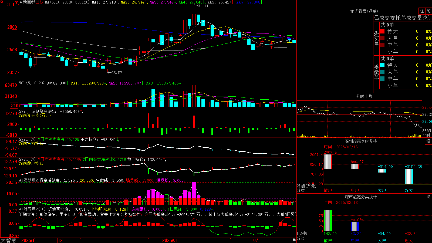Open 设 settings for 深市超赢分类统计

(x=428, y=197)
